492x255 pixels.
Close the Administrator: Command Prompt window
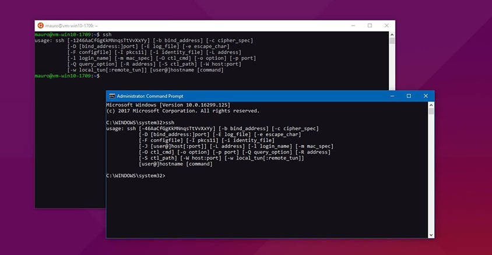coord(426,96)
